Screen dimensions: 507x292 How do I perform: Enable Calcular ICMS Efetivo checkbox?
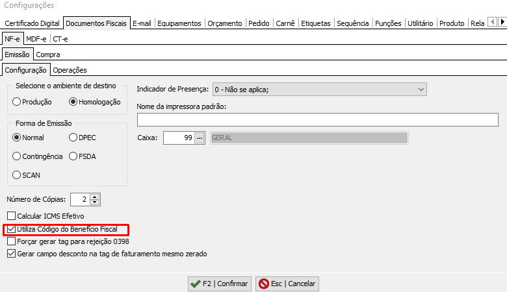click(11, 215)
